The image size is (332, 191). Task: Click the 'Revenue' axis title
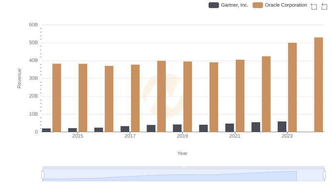coord(19,78)
